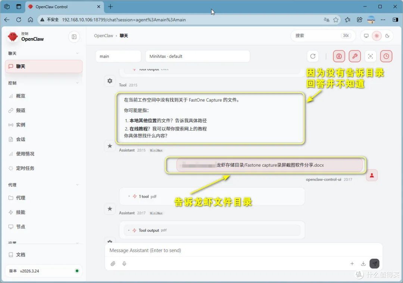The image size is (403, 283).
Task: Switch to system theme monitor icon
Action: coord(366,36)
